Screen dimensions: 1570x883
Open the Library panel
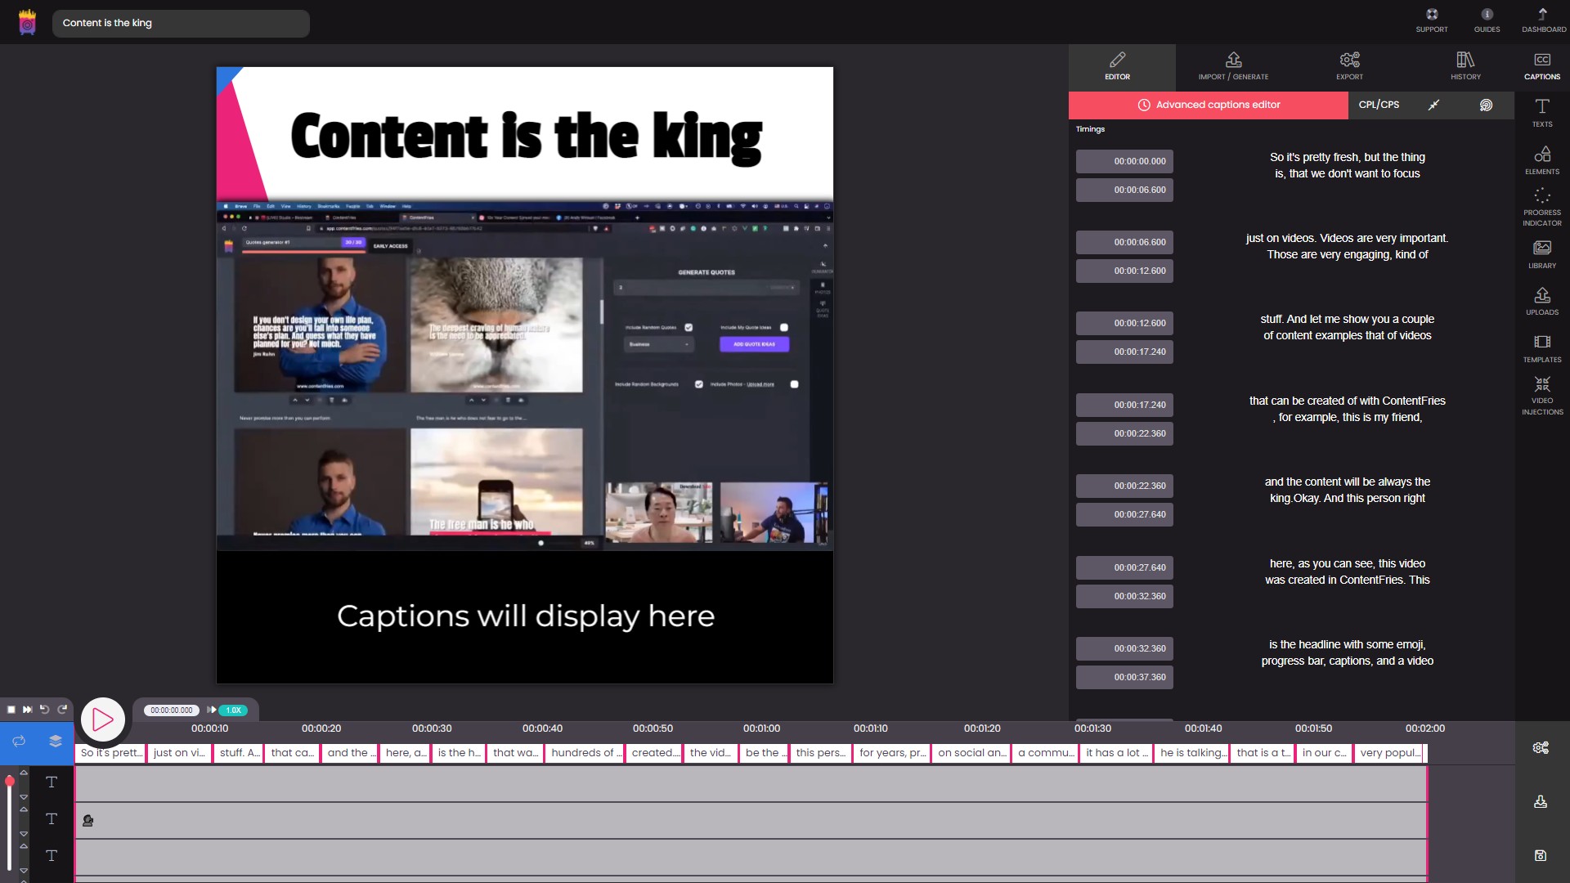pyautogui.click(x=1541, y=254)
